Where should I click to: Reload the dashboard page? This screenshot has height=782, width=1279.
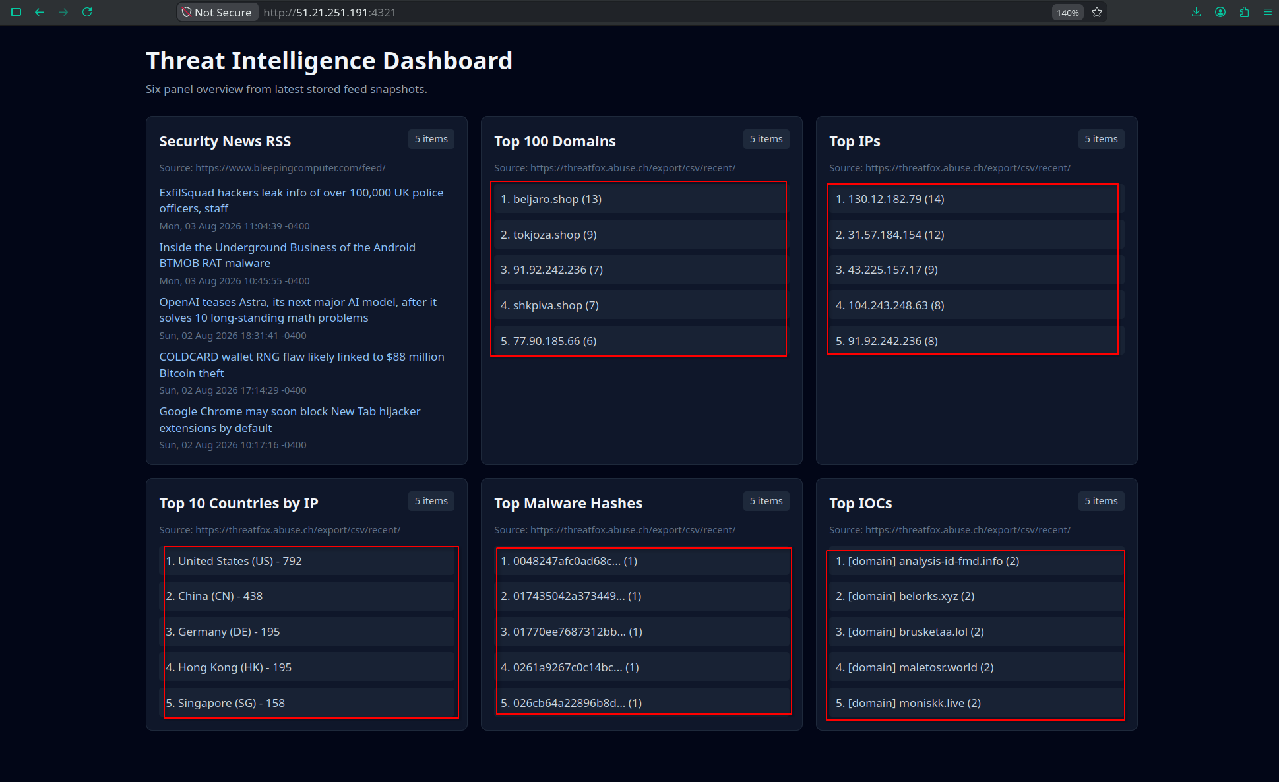(87, 12)
